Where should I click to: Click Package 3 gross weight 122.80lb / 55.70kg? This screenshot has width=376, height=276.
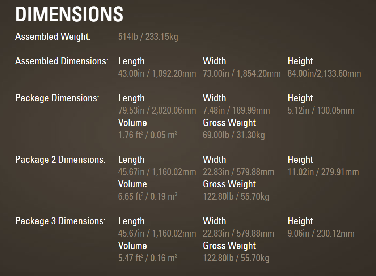[236, 258]
